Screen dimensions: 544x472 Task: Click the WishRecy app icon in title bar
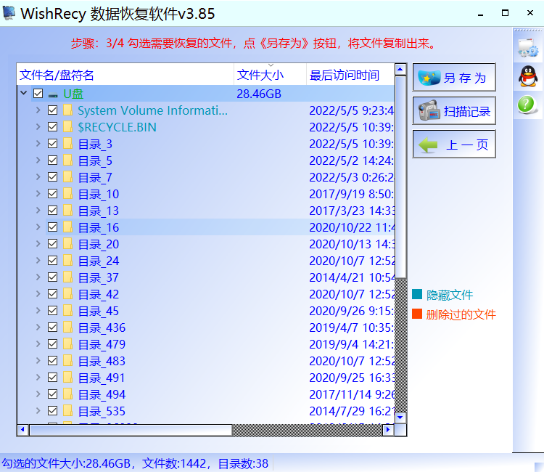coord(9,13)
